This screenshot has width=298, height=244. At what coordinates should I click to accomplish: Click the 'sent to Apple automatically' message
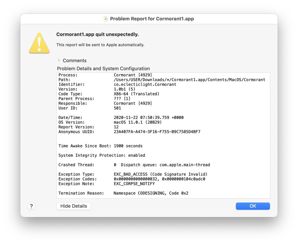pos(100,45)
